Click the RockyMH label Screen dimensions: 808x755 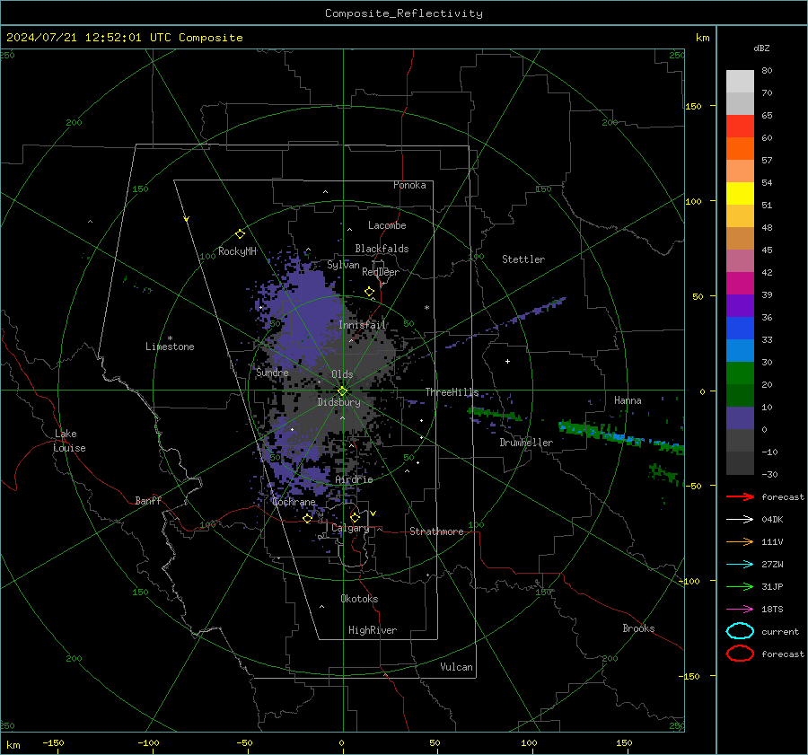pos(237,251)
